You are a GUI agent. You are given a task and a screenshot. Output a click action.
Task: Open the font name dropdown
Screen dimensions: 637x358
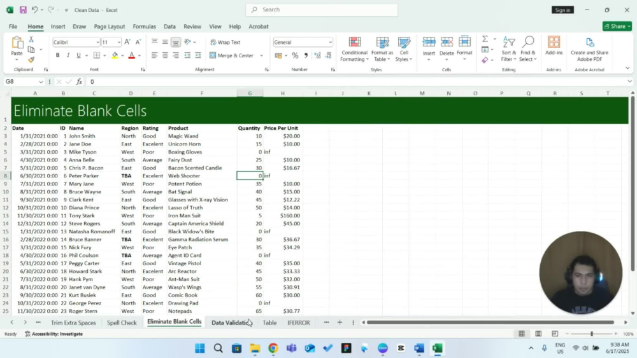97,42
